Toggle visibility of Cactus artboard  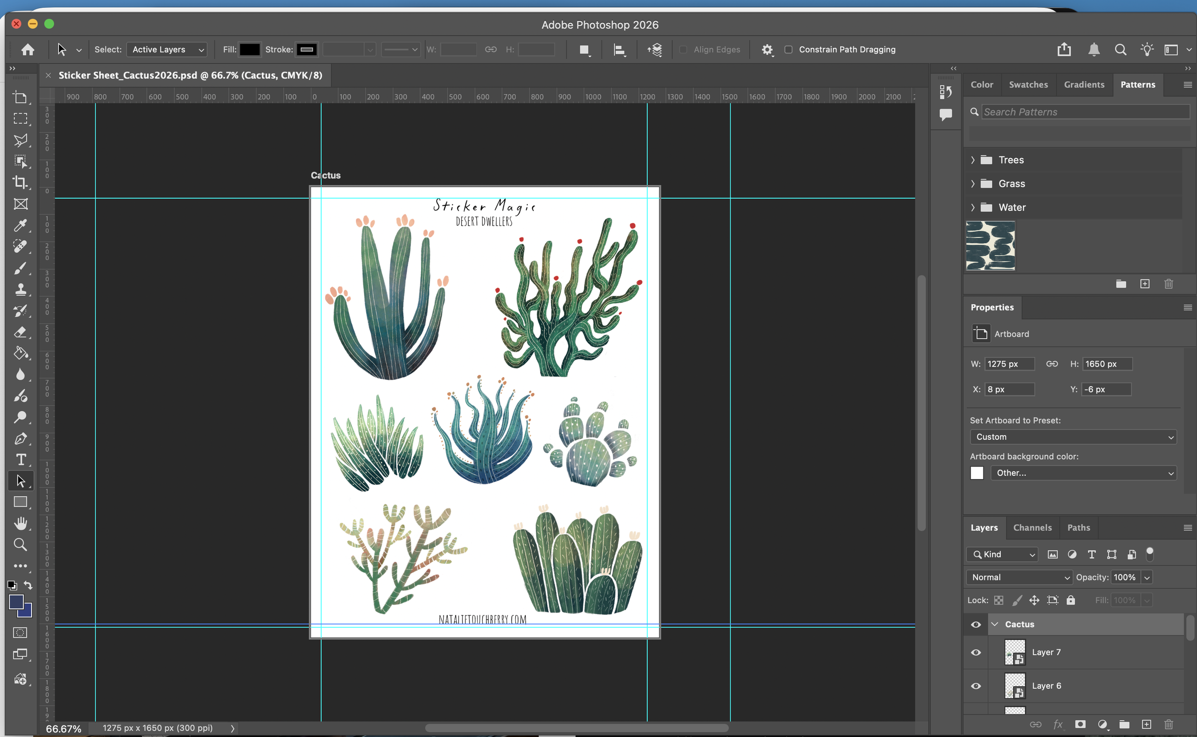coord(976,625)
